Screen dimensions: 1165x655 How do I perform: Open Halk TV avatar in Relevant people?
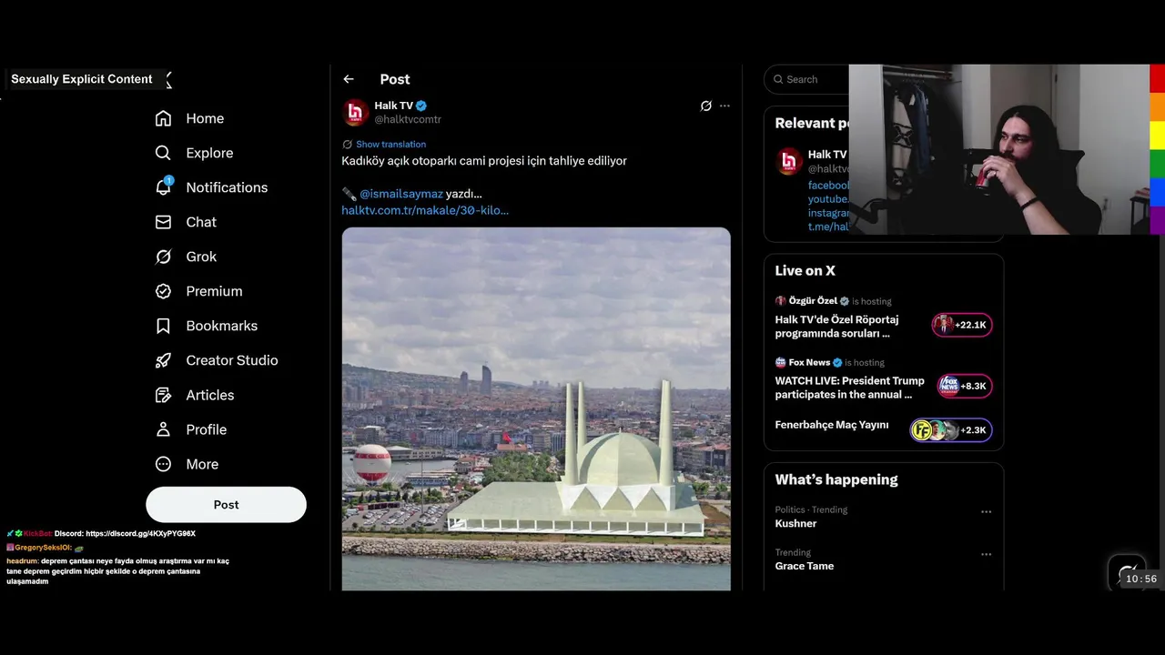click(x=788, y=161)
